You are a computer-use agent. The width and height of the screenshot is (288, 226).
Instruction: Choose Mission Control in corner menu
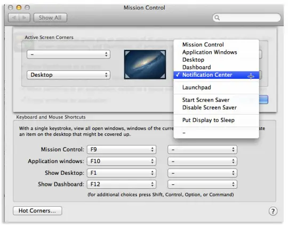[x=216, y=45]
